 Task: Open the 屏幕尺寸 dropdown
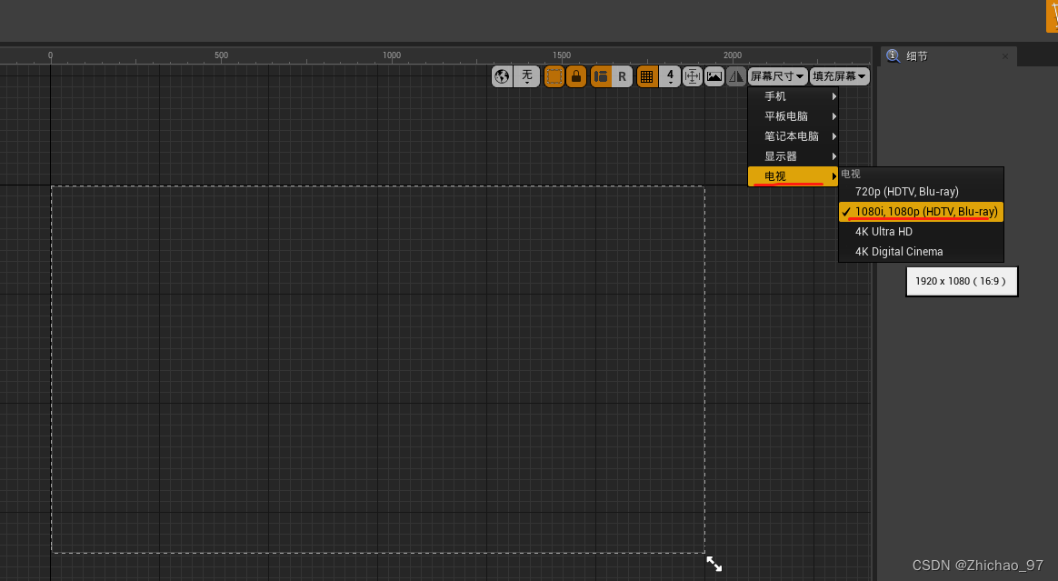point(777,75)
